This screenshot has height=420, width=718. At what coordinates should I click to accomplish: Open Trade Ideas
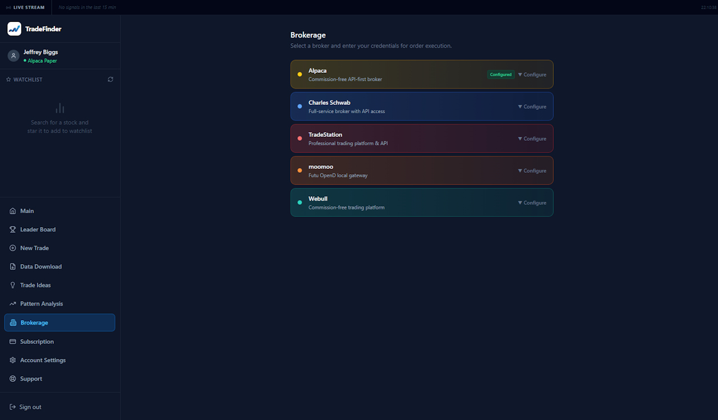pyautogui.click(x=59, y=285)
